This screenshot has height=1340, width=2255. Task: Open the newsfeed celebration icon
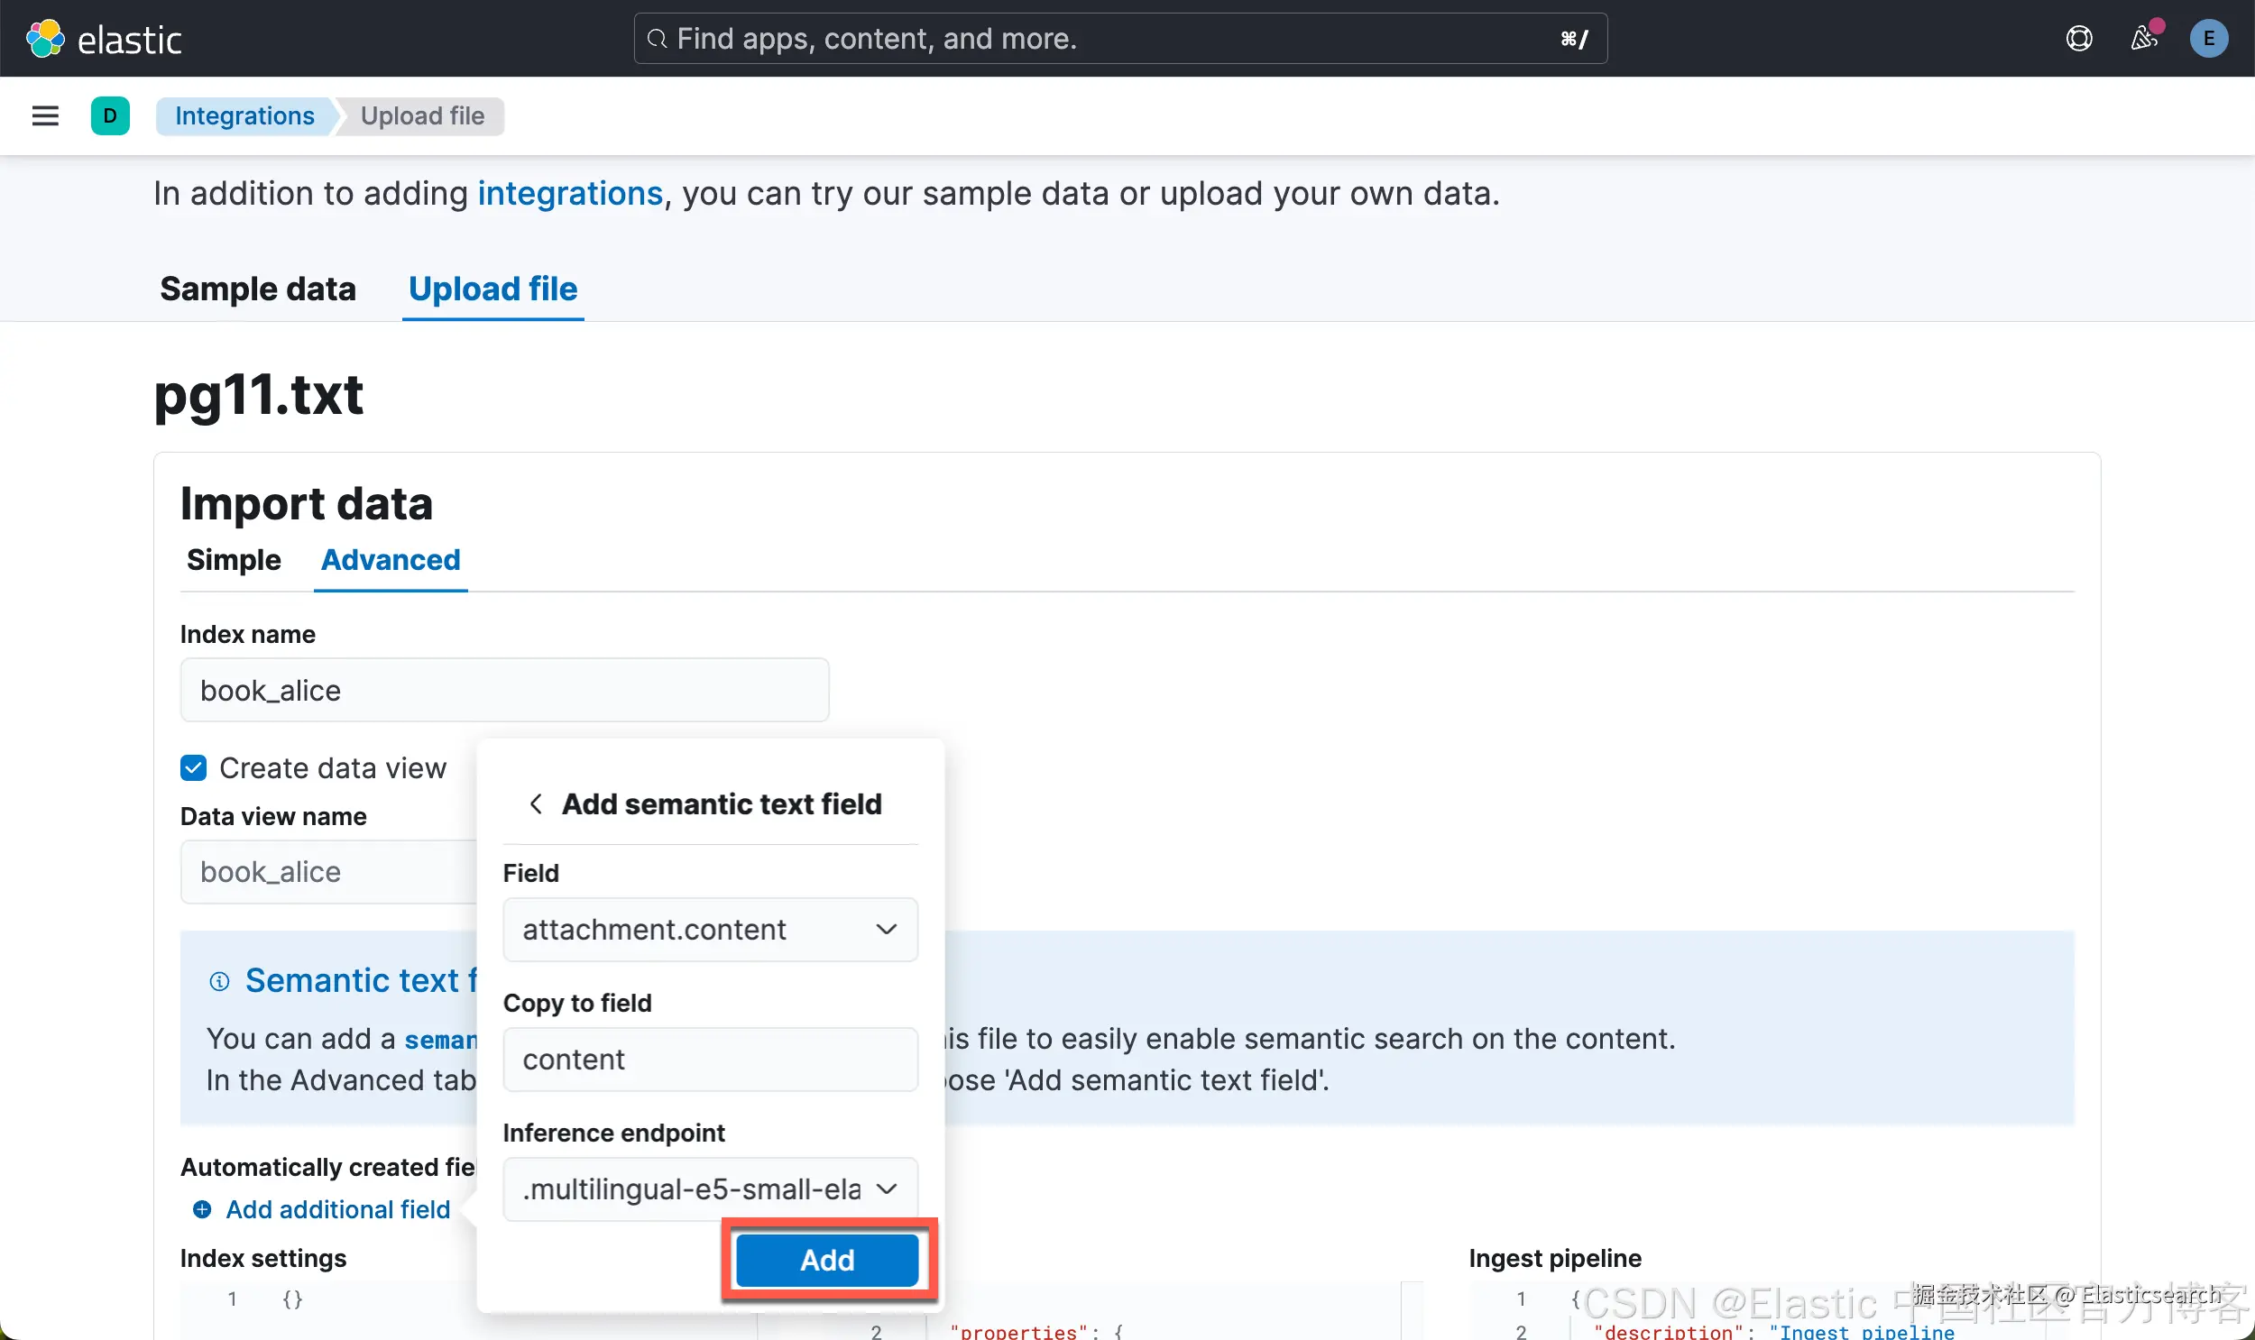coord(2144,39)
